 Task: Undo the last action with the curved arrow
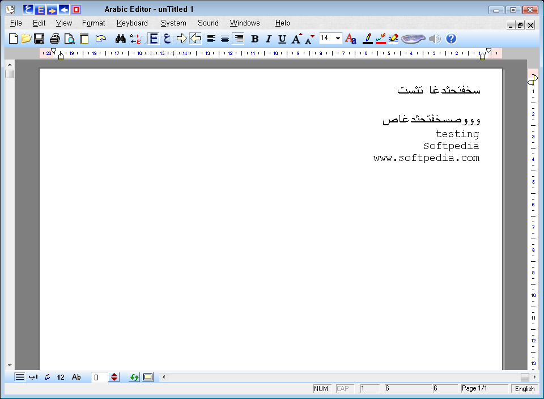tap(101, 39)
